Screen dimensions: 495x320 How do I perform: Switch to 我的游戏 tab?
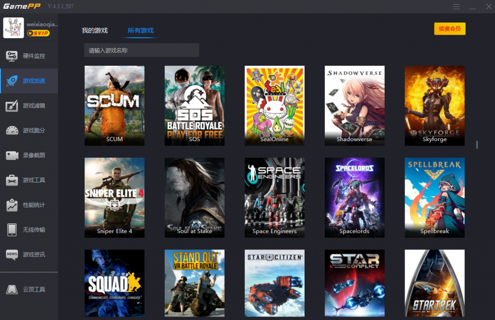point(95,30)
